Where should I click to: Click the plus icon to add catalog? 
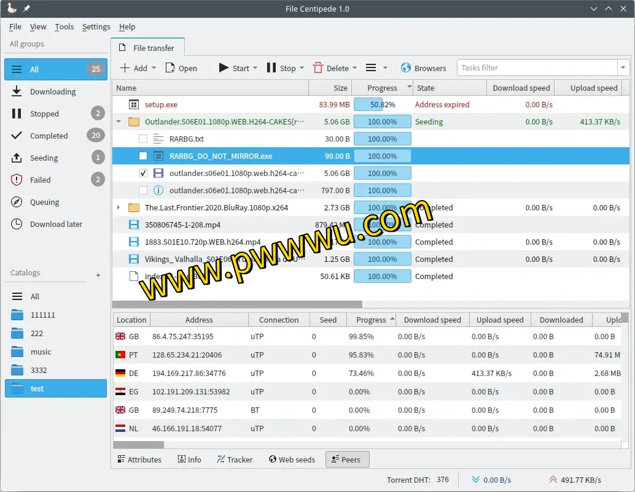click(x=98, y=275)
